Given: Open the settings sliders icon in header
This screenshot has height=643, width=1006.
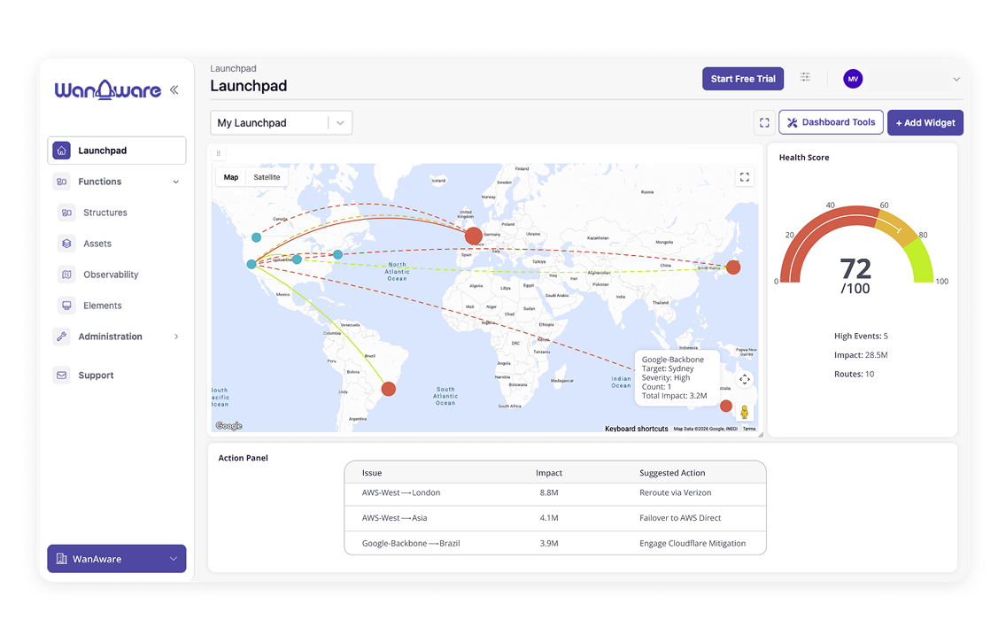Looking at the screenshot, I should [805, 78].
